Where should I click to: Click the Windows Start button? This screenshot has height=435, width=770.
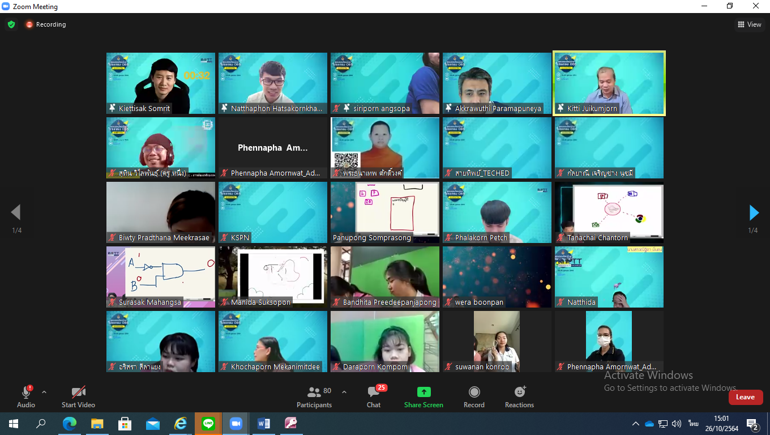coord(14,424)
